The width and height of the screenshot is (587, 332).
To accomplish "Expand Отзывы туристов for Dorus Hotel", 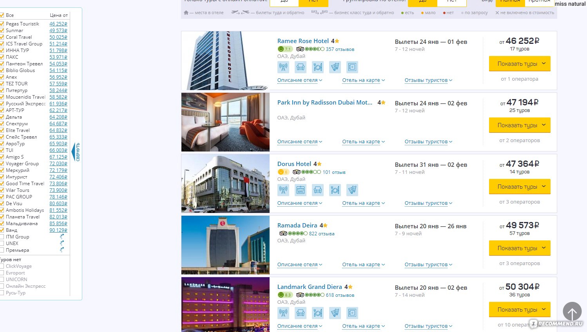I will [428, 203].
